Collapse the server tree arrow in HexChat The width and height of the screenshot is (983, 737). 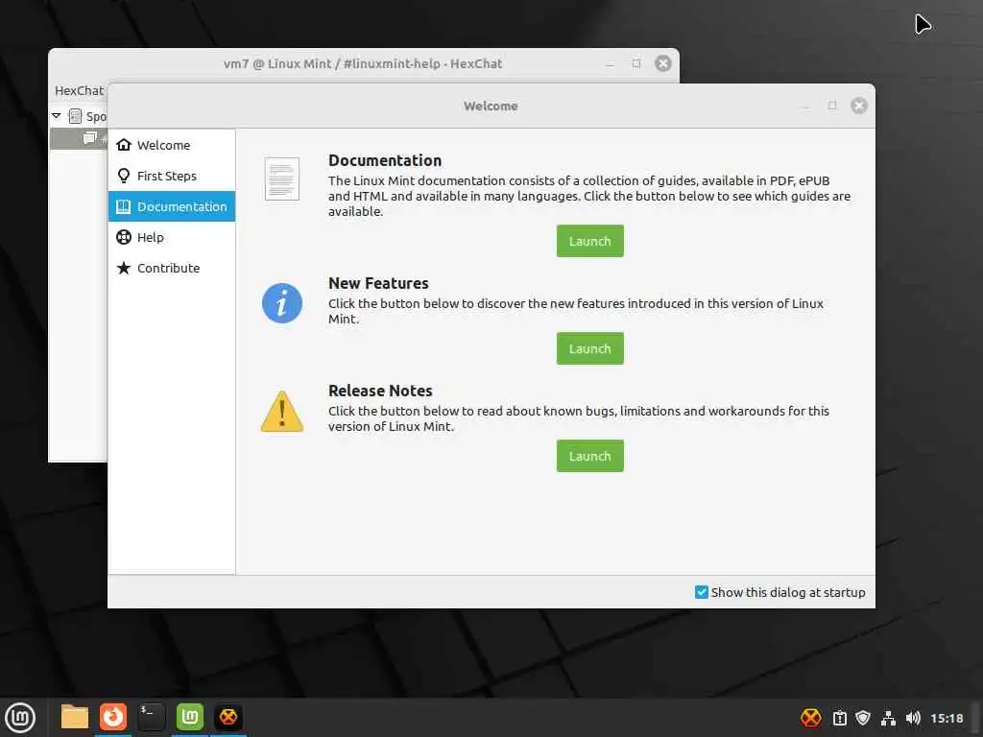pyautogui.click(x=57, y=116)
